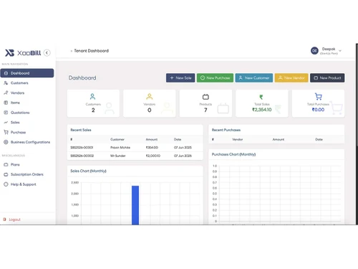This screenshot has width=358, height=269.
Task: Click the Vendors sidebar icon
Action: [6, 93]
